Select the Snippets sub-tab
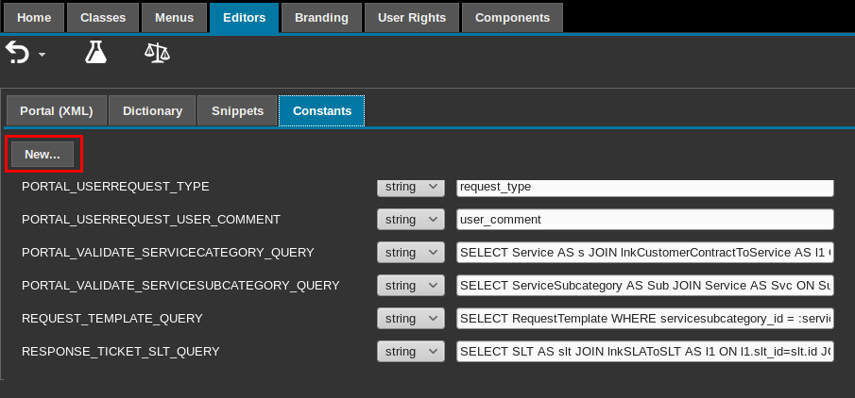Screen dimensions: 855x398 237,110
